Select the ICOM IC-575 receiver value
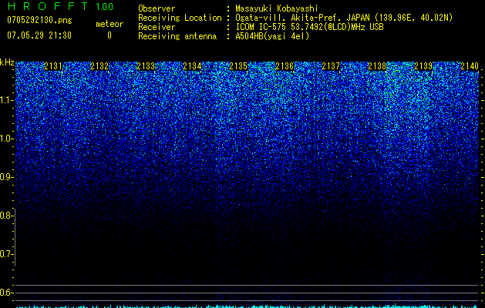The width and height of the screenshot is (485, 308). pos(309,27)
